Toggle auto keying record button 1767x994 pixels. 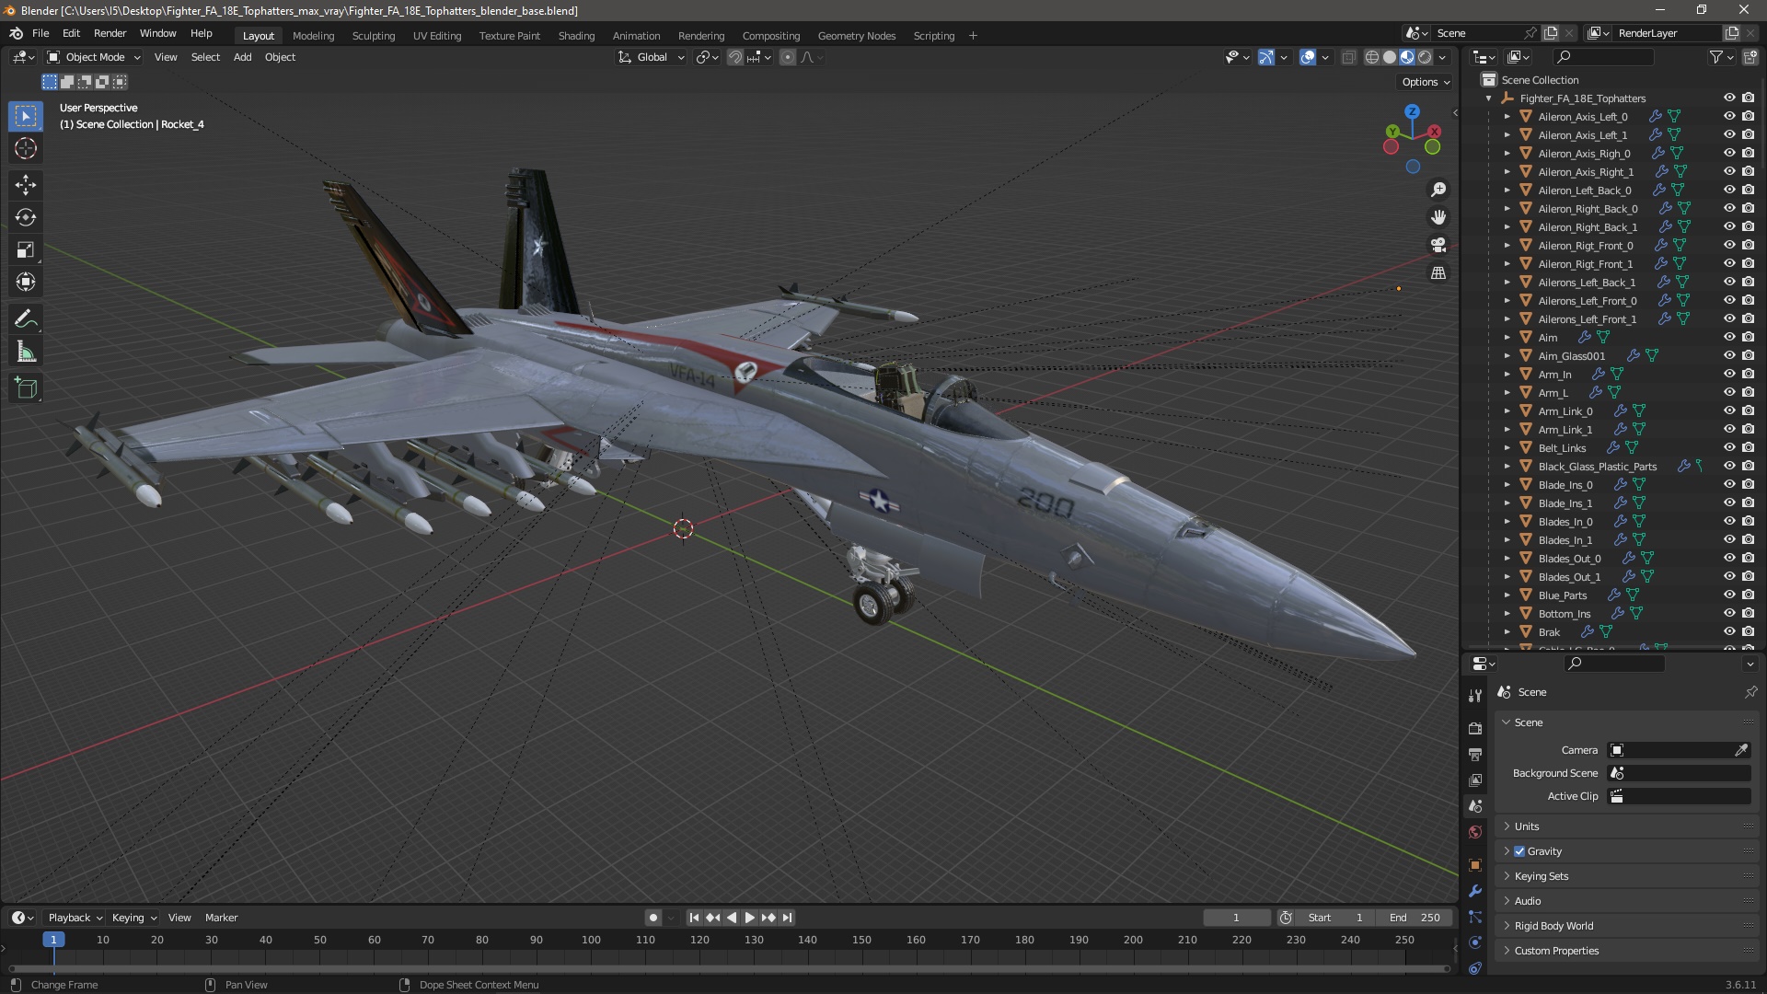pos(653,918)
